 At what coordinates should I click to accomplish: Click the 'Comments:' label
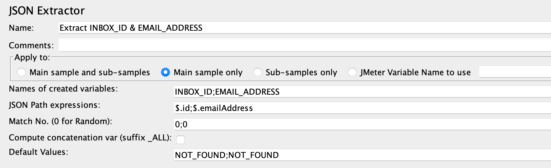click(x=31, y=45)
